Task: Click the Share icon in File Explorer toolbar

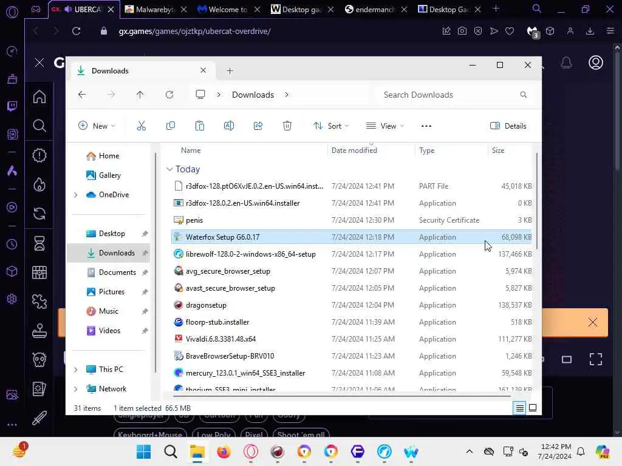Action: (x=258, y=126)
